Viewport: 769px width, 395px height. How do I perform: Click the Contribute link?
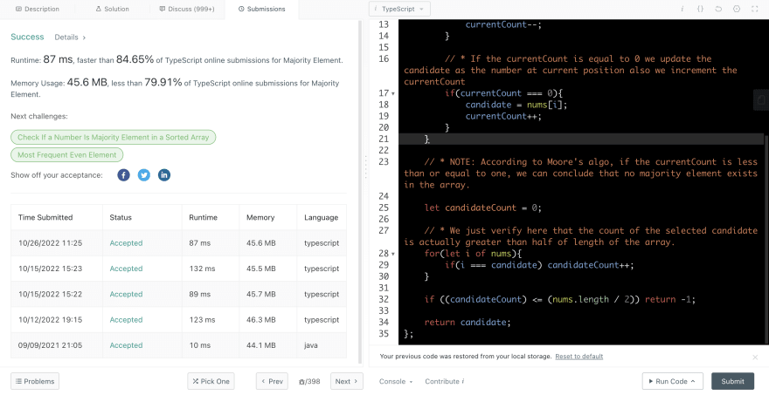click(x=444, y=381)
